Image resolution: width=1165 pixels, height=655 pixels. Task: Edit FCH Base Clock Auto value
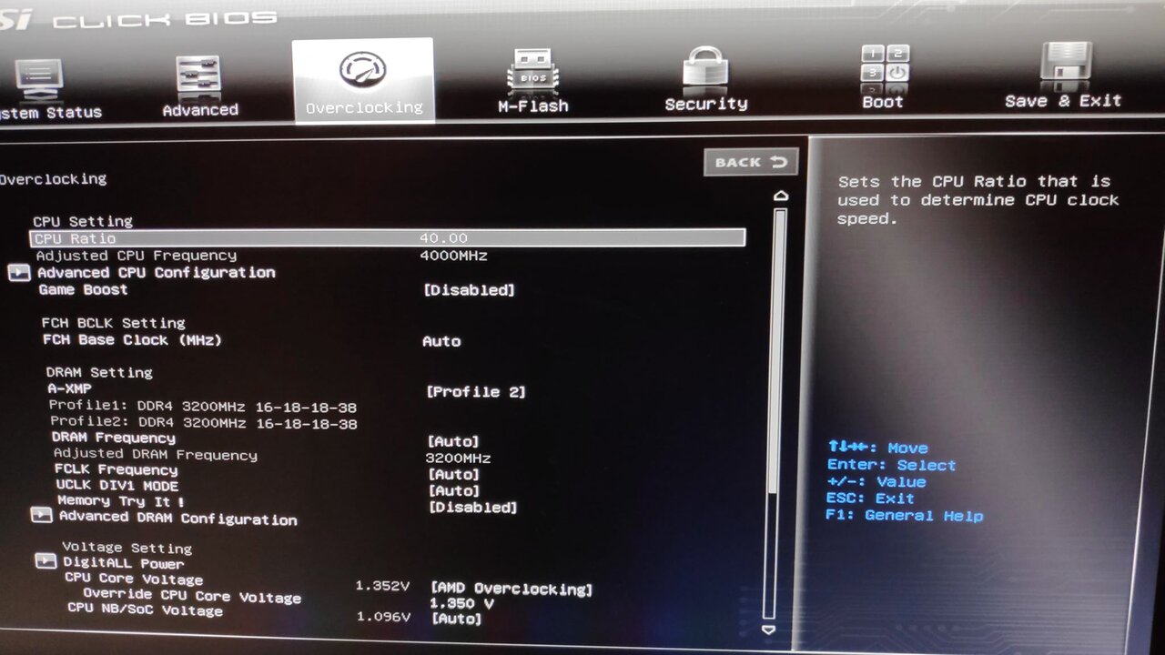[x=441, y=341]
